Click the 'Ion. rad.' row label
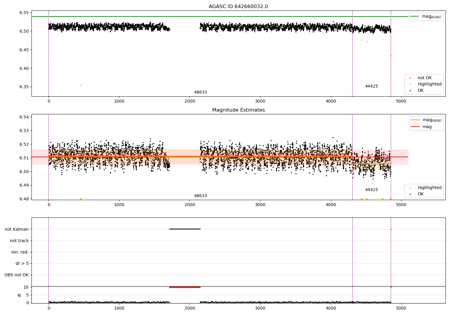 (x=20, y=252)
